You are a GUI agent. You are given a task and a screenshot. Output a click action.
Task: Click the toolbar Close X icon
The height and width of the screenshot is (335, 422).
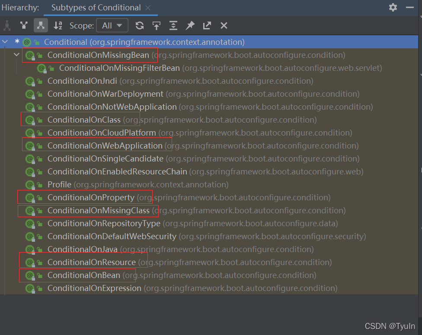tap(224, 25)
